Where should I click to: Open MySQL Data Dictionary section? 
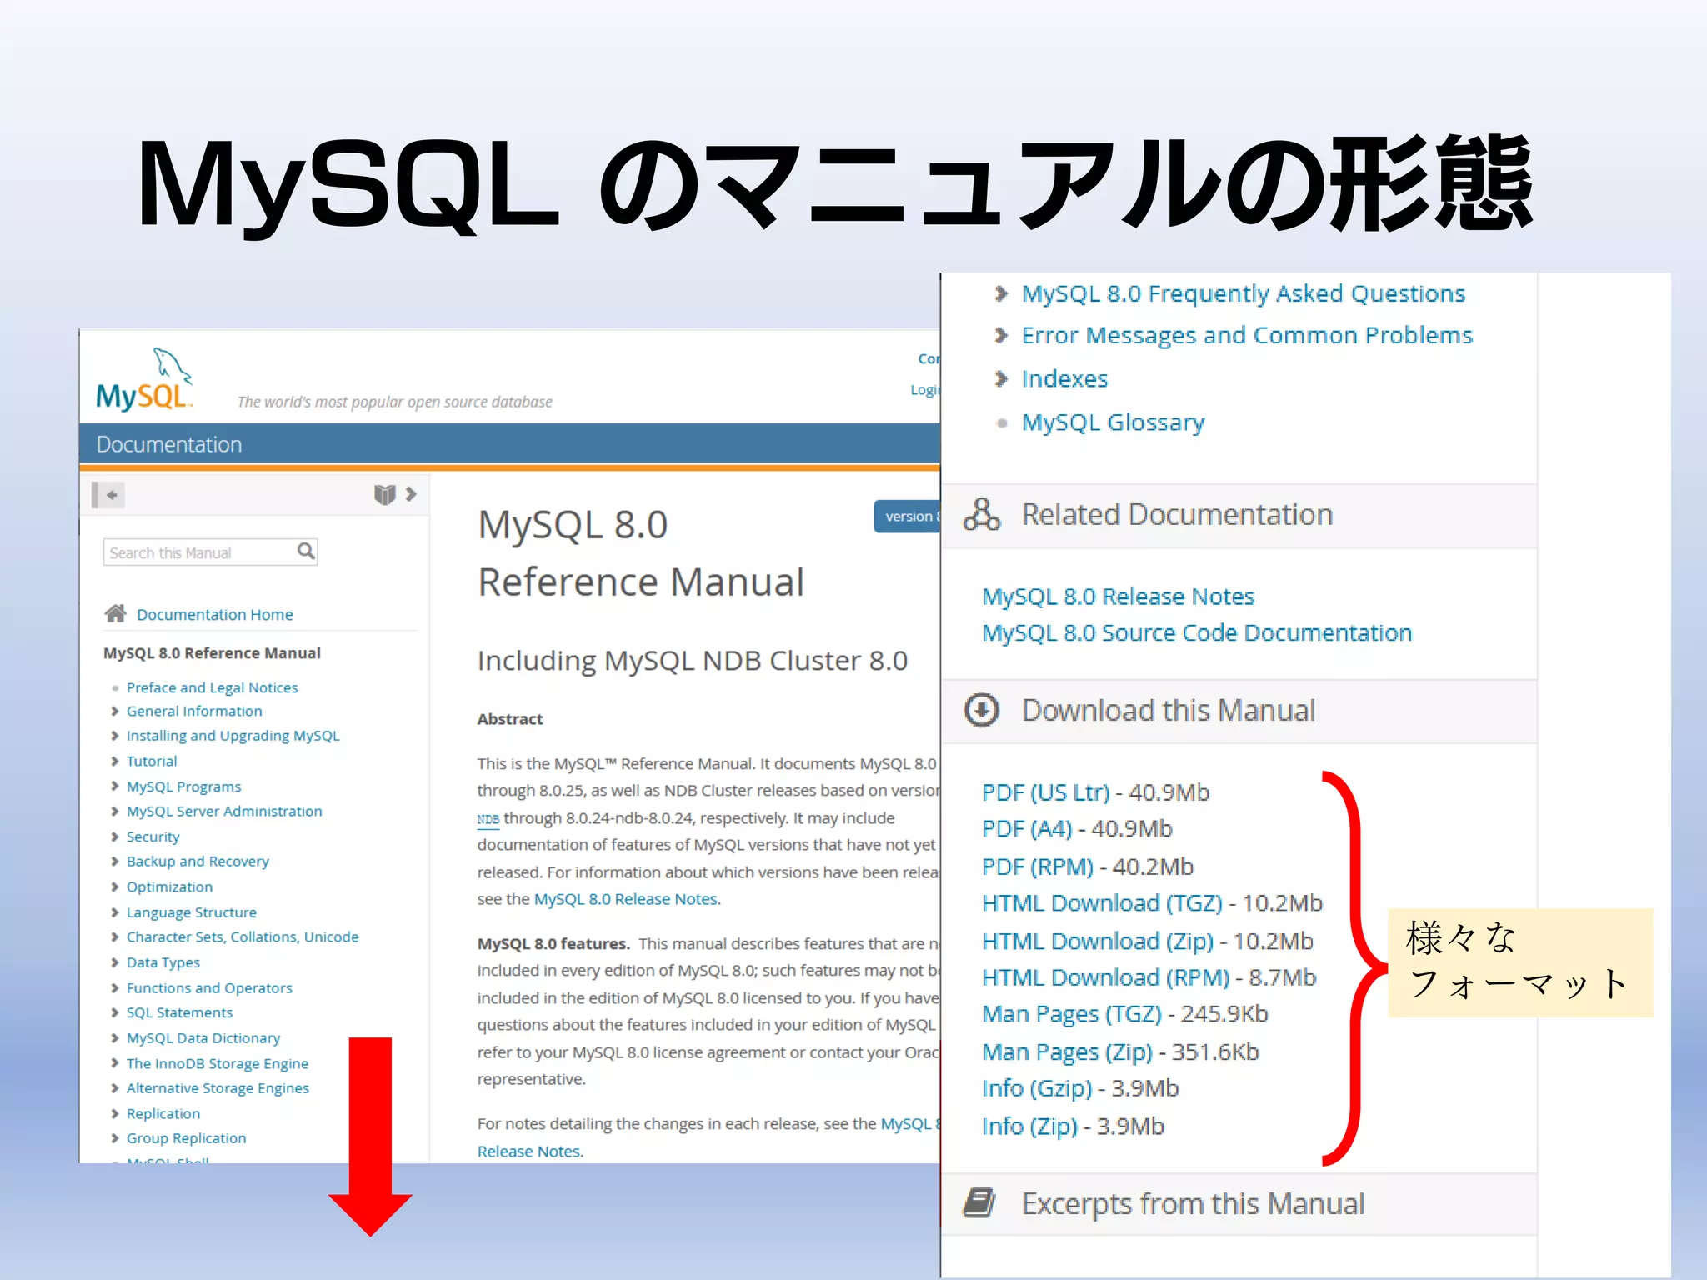203,1038
